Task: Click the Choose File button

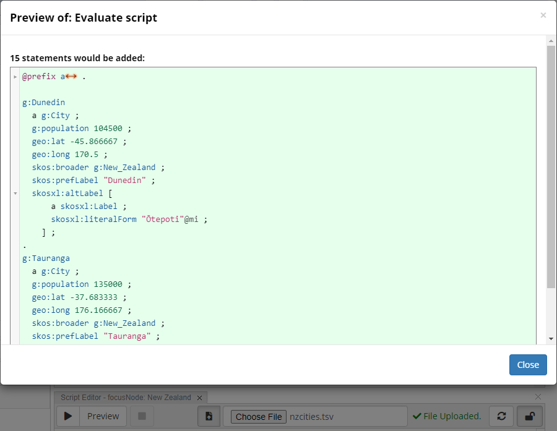Action: click(259, 416)
